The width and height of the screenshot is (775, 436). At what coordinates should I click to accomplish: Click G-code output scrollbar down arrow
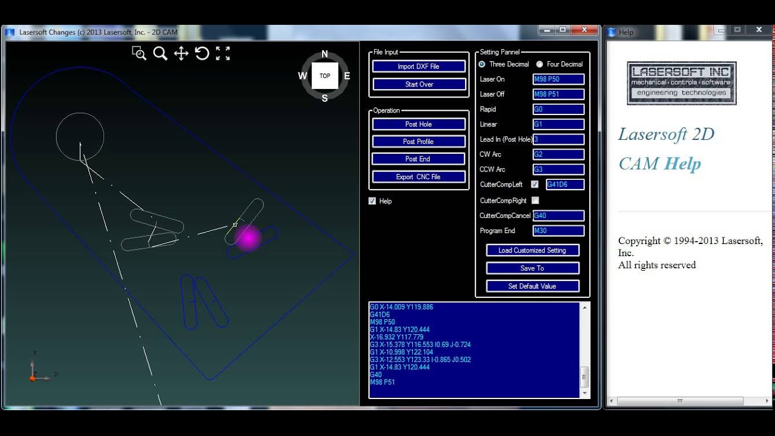(584, 393)
